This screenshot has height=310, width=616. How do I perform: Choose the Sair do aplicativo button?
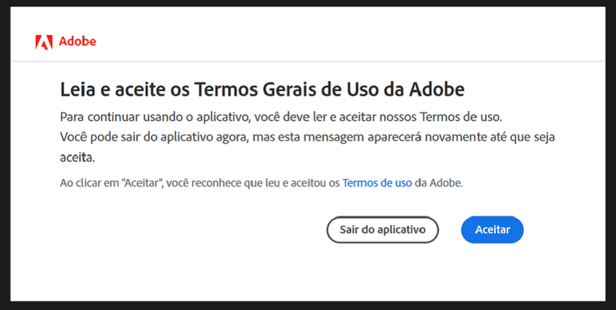[x=383, y=229]
